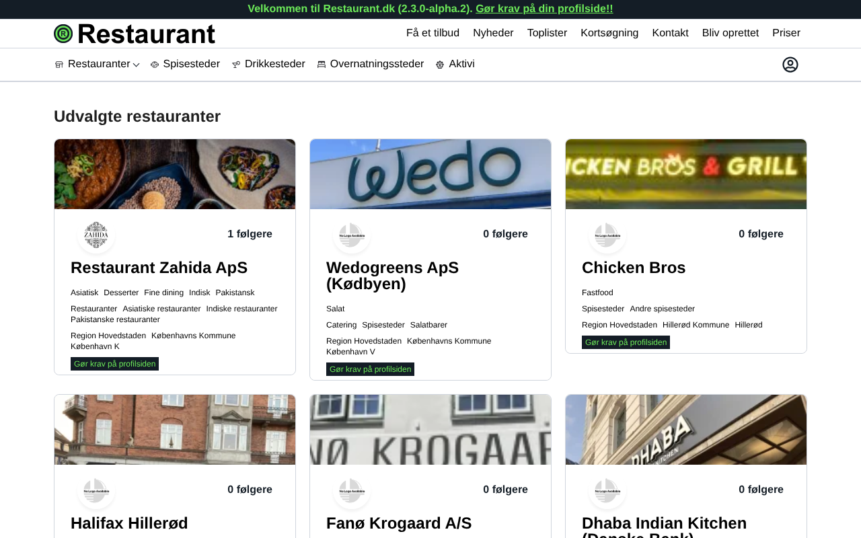Viewport: 861px width, 538px height.
Task: Click the Asiatiske restauranter tag
Action: (x=161, y=309)
